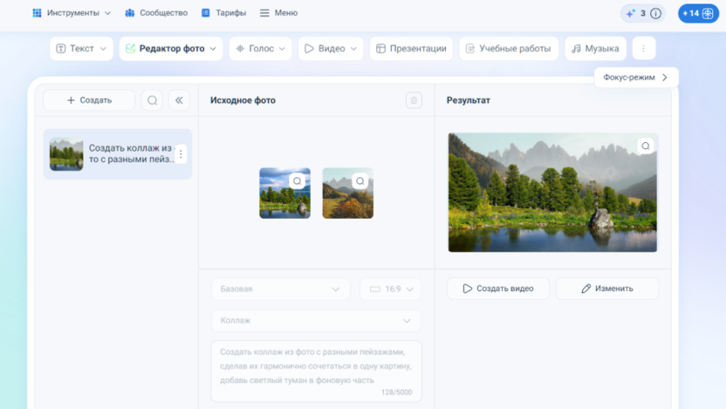Open the Инструменты tools menu

(x=72, y=13)
